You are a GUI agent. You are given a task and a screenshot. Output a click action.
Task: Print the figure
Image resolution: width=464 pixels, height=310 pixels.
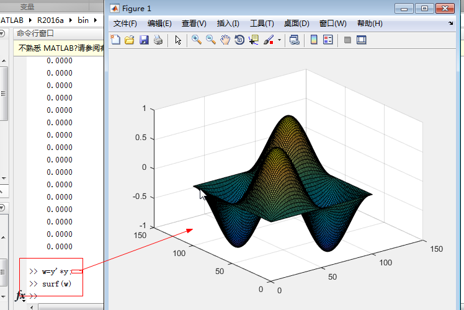tap(158, 40)
